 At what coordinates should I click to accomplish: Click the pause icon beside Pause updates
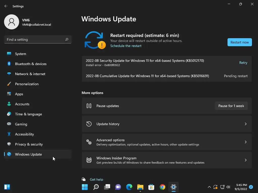coord(89,106)
